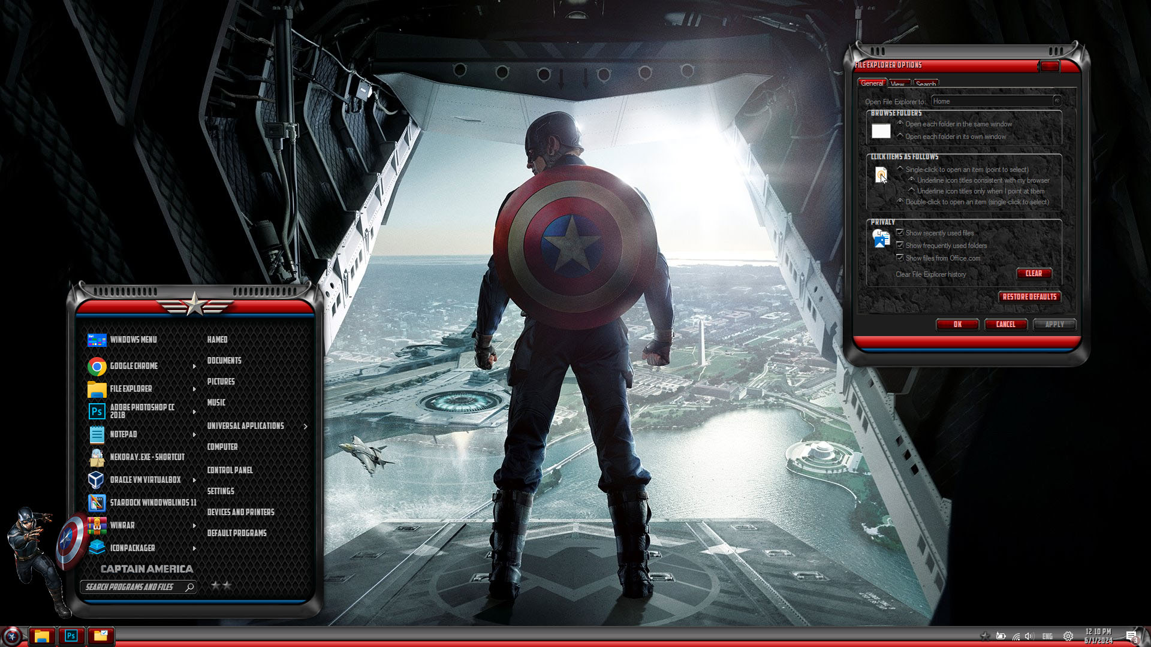This screenshot has height=647, width=1151.
Task: Click the Captain America shield start button
Action: point(12,636)
